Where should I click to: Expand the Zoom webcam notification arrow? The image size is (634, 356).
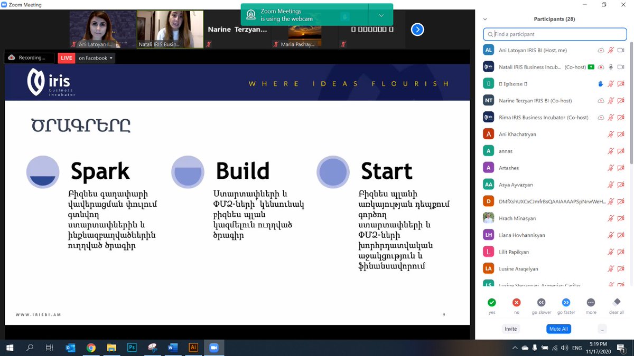pos(381,15)
